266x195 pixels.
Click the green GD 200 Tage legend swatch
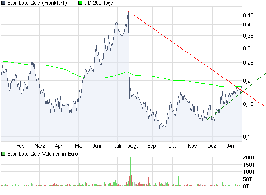(80, 3)
